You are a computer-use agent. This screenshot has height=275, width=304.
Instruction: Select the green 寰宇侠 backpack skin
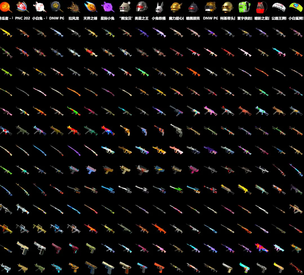(x=244, y=7)
